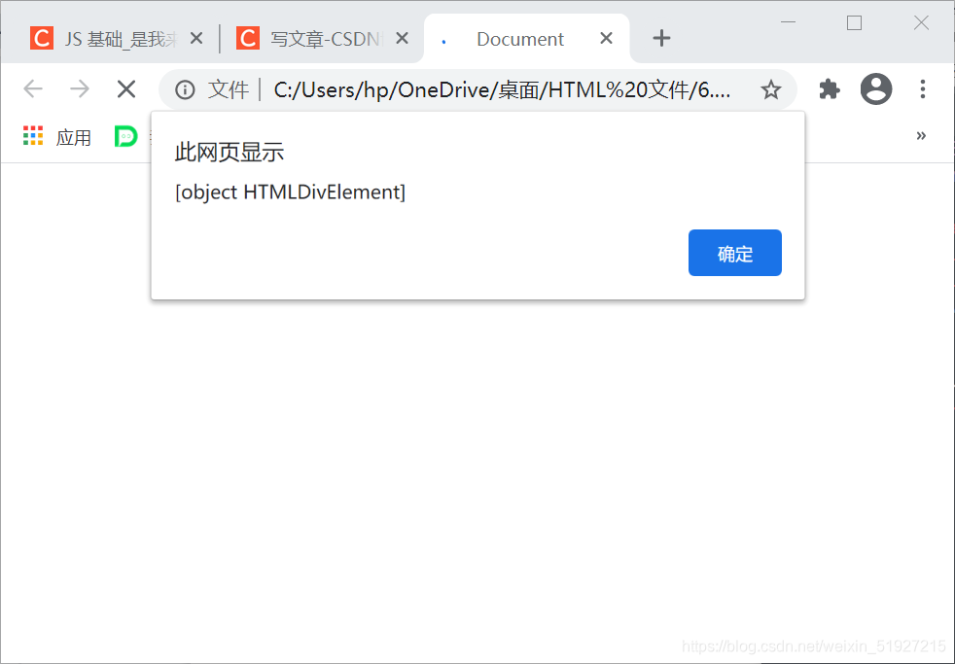Open the Chrome profile avatar
This screenshot has width=955, height=664.
pyautogui.click(x=875, y=88)
